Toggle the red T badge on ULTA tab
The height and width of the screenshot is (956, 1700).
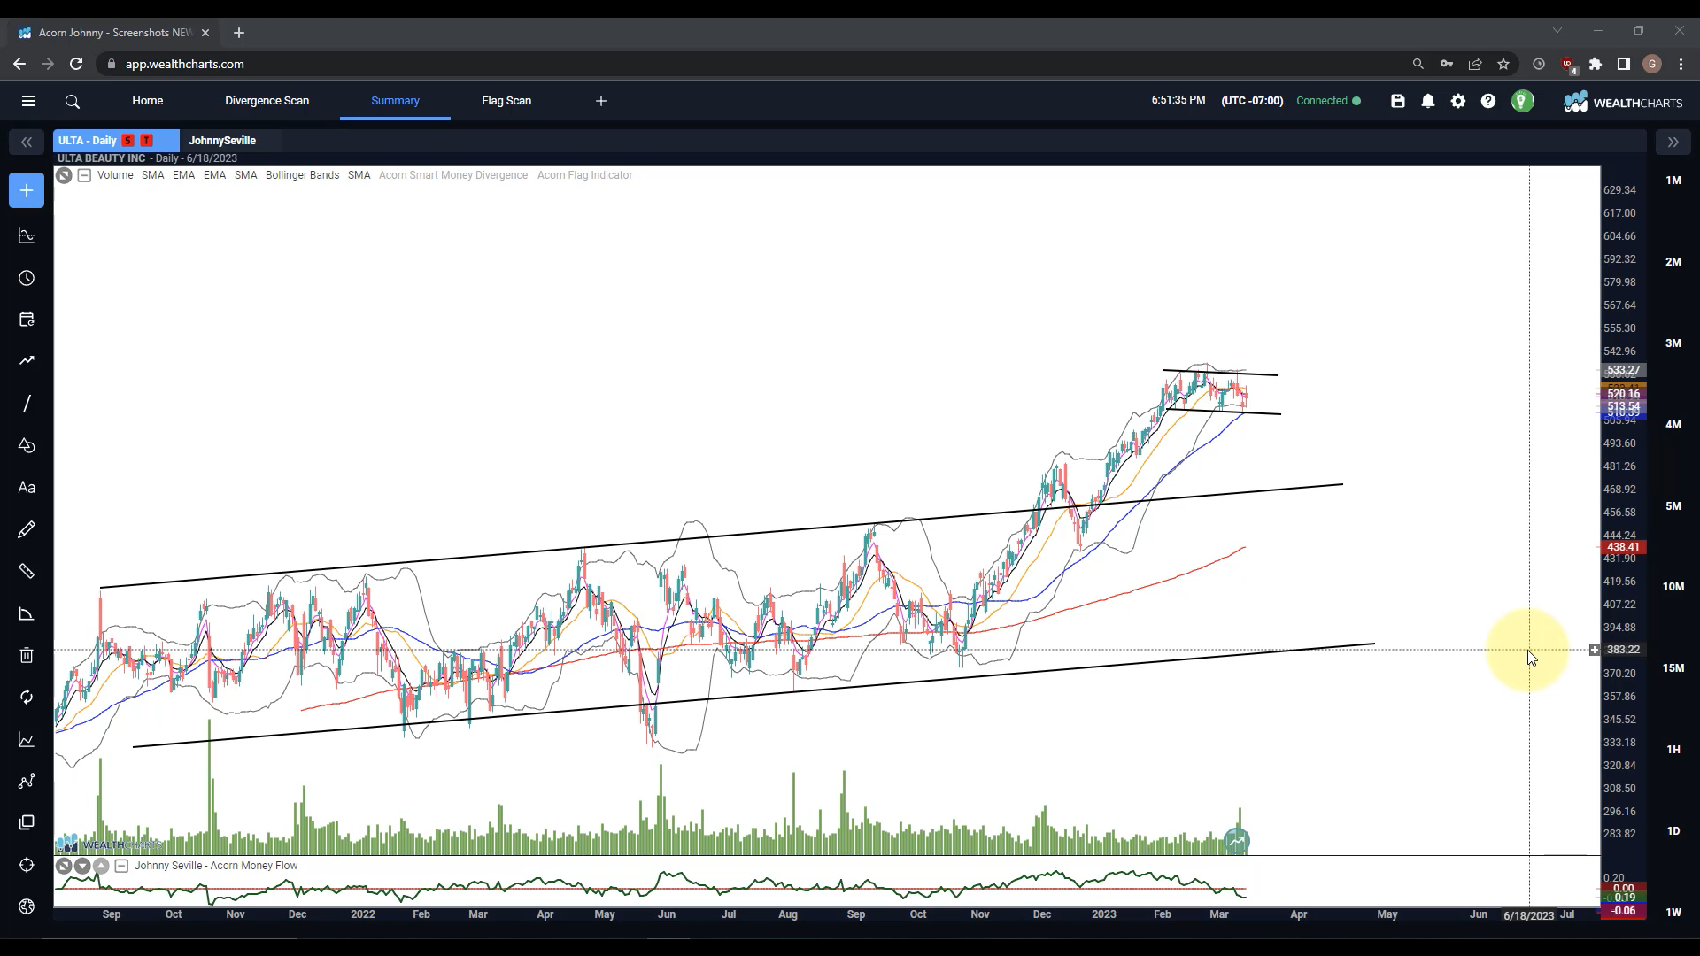[x=147, y=141]
